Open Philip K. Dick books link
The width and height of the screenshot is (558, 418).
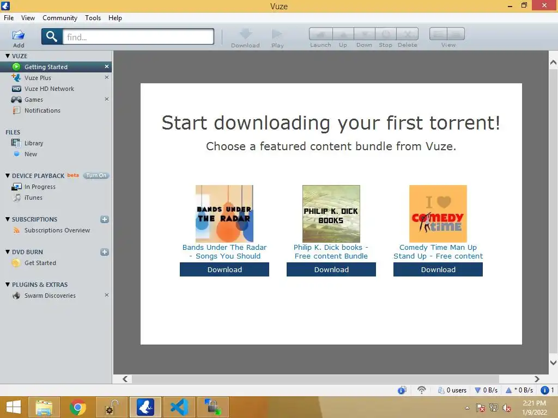[331, 251]
